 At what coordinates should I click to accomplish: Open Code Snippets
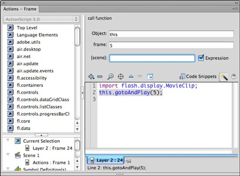point(198,76)
